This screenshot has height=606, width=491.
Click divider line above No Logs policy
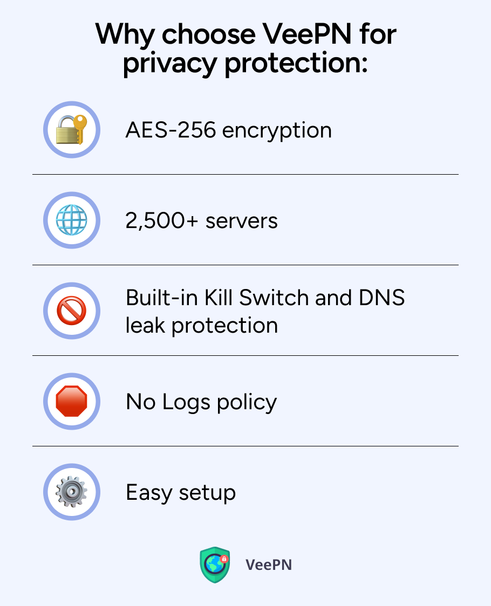245,355
